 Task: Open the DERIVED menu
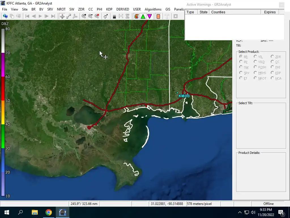[x=123, y=9]
